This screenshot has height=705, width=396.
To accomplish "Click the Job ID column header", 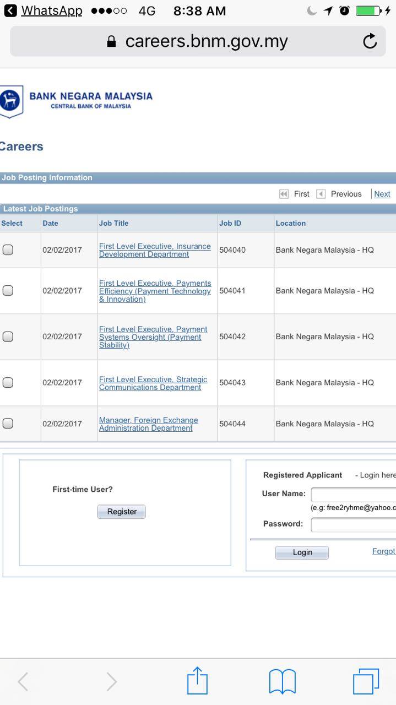I will point(230,223).
